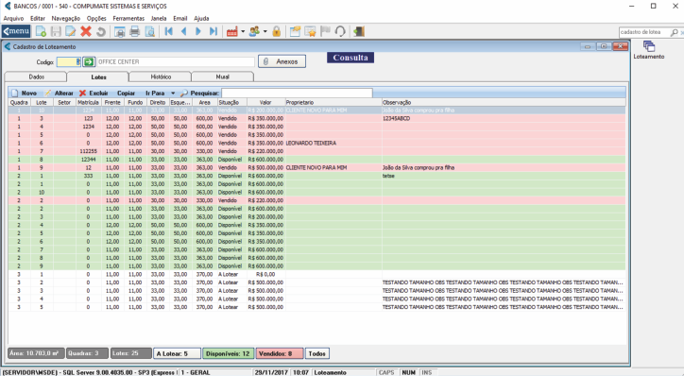Click the Anexos button

click(282, 61)
